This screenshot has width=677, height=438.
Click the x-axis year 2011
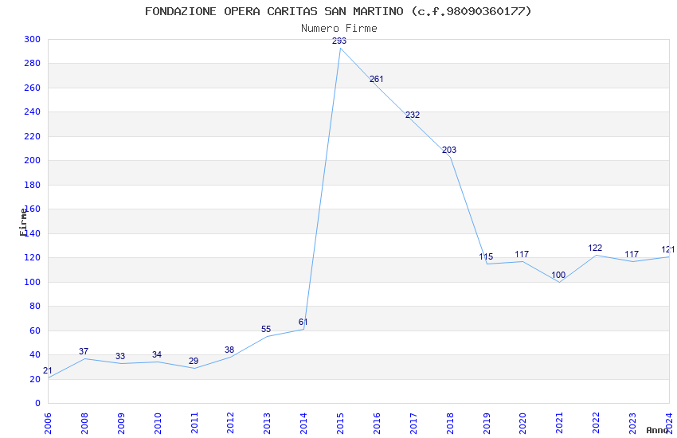(194, 424)
